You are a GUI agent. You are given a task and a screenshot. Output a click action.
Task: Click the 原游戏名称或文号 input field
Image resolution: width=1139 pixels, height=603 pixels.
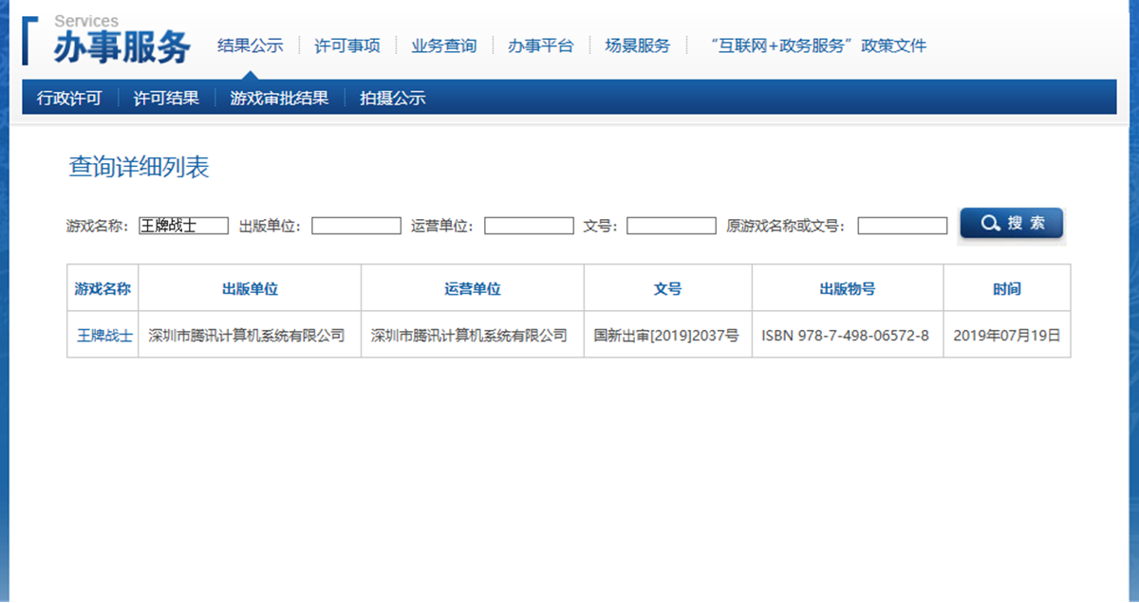902,226
